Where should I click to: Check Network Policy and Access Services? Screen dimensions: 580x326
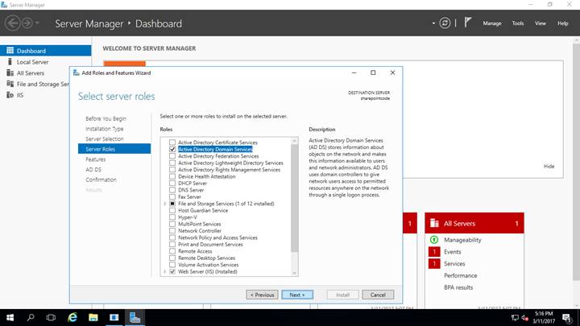(x=172, y=237)
